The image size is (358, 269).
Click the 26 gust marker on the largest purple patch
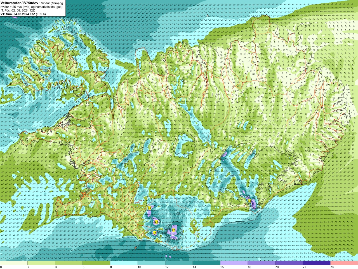coord(174,230)
